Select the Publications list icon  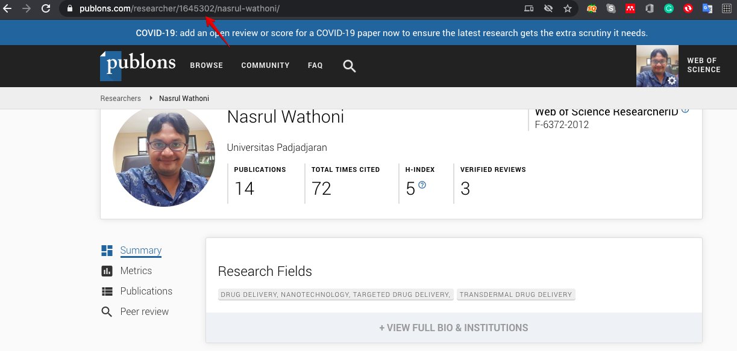coord(107,291)
